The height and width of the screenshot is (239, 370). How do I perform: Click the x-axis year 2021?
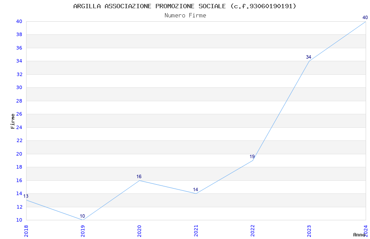click(x=196, y=231)
